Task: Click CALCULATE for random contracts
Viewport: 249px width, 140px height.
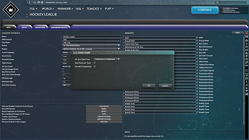Action: pos(104,106)
